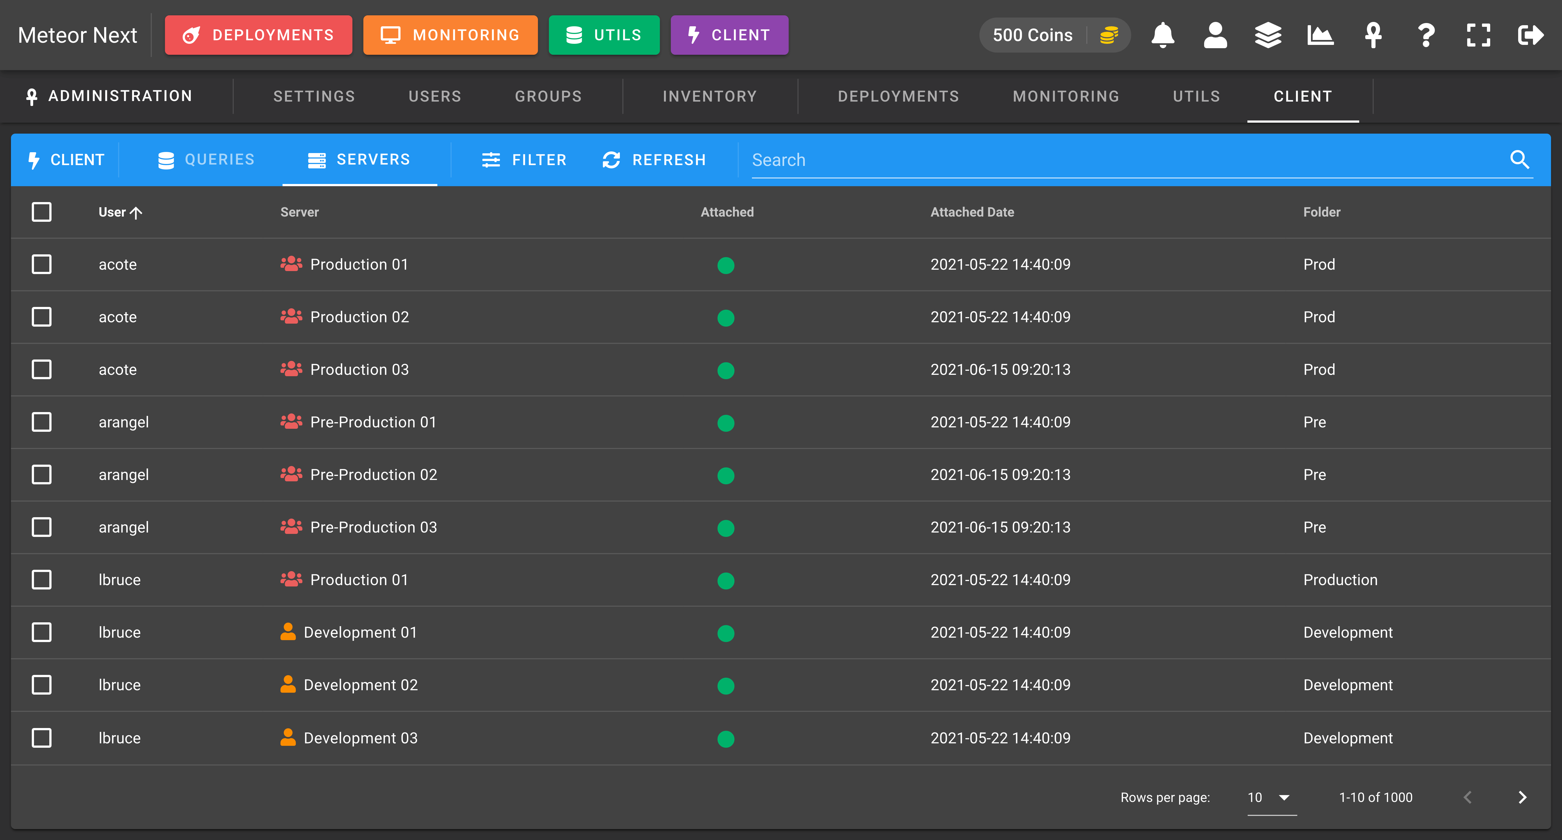The height and width of the screenshot is (840, 1562).
Task: Switch to the Groups admin tab
Action: tap(548, 96)
